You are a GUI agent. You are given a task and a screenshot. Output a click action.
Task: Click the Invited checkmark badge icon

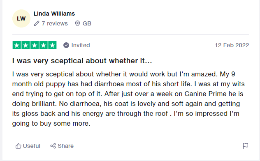tap(66, 45)
